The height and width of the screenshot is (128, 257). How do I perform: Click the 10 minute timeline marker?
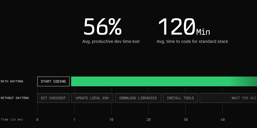[x=112, y=120]
